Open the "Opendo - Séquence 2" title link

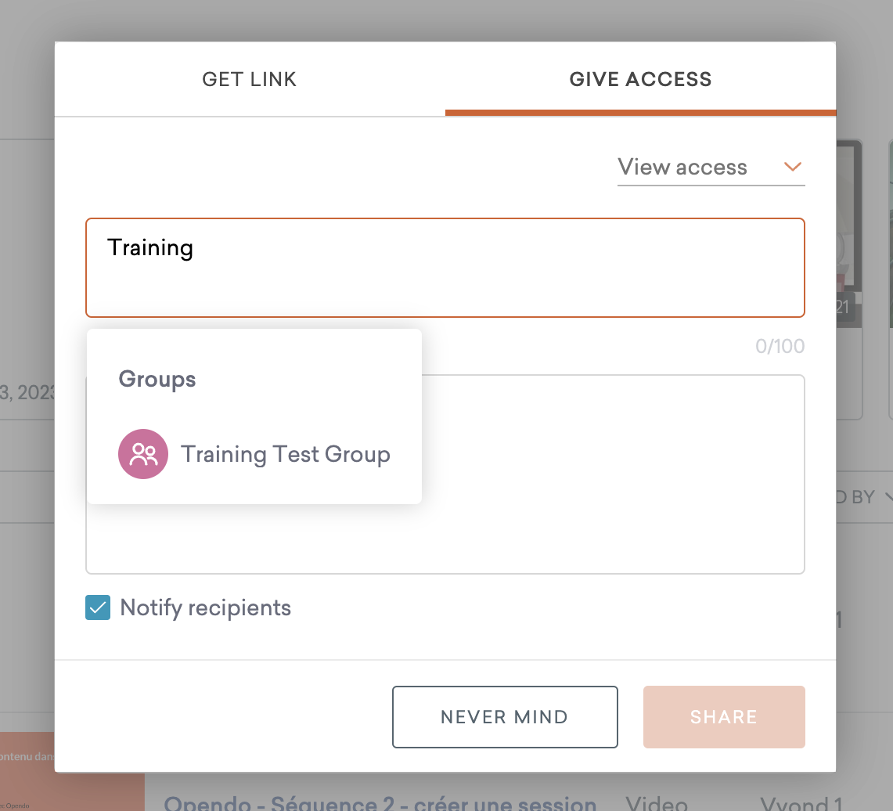(x=380, y=803)
